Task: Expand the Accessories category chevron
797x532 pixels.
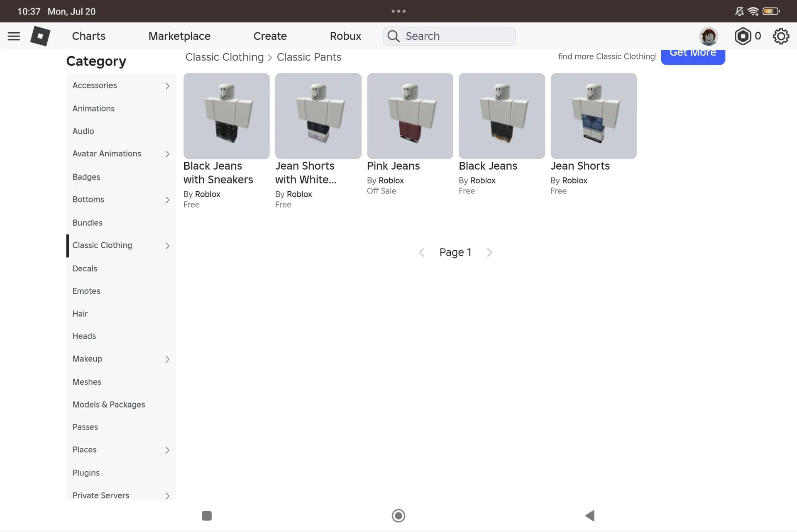Action: click(167, 85)
